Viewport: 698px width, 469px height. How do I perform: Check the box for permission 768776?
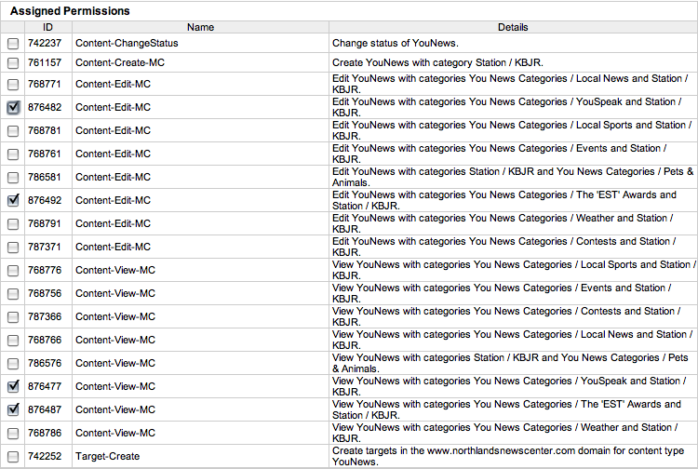coord(13,271)
